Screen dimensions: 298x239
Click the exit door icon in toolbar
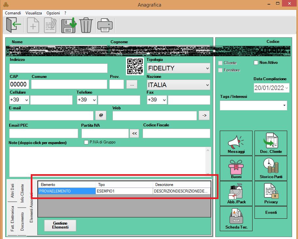coord(14,25)
